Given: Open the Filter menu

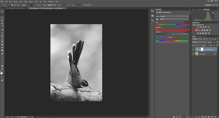Looking at the screenshot, I should pos(36,2).
